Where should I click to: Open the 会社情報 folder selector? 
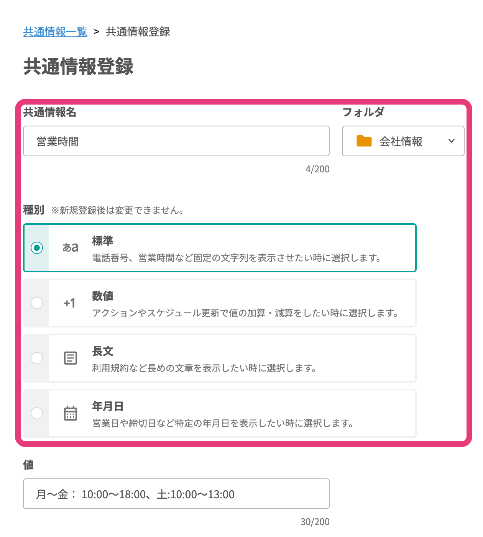(401, 141)
